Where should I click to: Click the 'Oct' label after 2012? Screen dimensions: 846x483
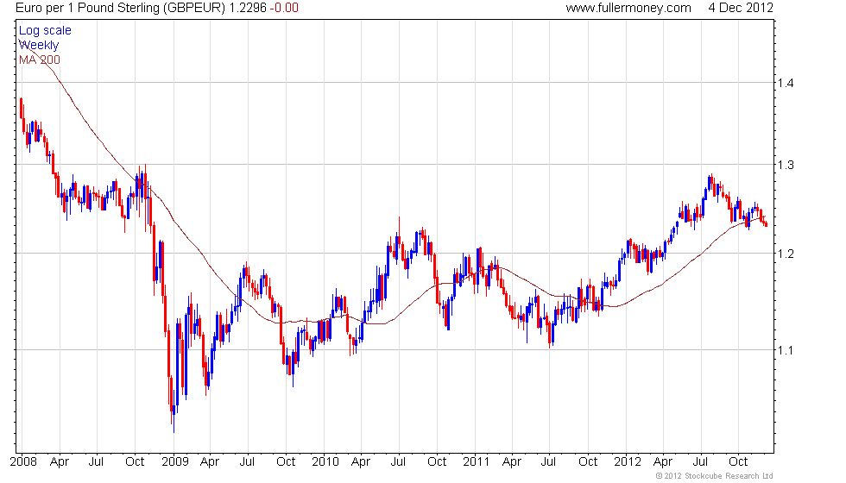(x=738, y=462)
